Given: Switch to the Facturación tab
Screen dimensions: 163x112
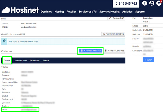Looking at the screenshot, I should click(35, 61).
